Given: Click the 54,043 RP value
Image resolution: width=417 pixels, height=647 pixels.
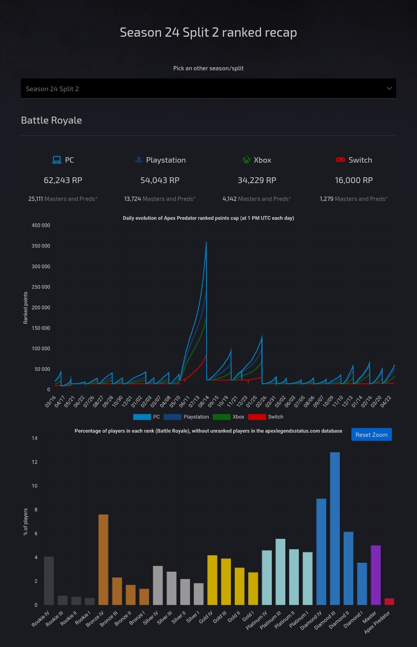Looking at the screenshot, I should point(160,180).
